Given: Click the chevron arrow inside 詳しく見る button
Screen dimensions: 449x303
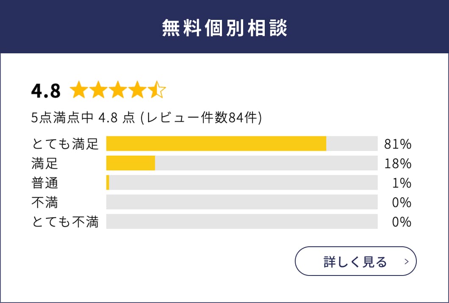Looking at the screenshot, I should pos(405,262).
